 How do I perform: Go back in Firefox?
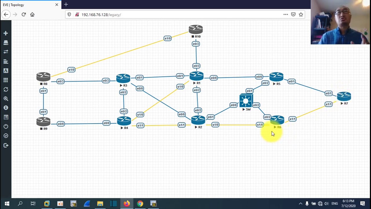pyautogui.click(x=6, y=15)
